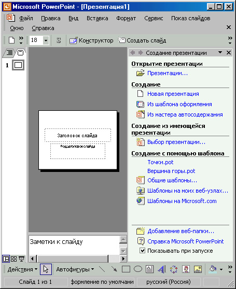Click the notes pane scroll down arrow
236x289 pixels.
coord(123,251)
